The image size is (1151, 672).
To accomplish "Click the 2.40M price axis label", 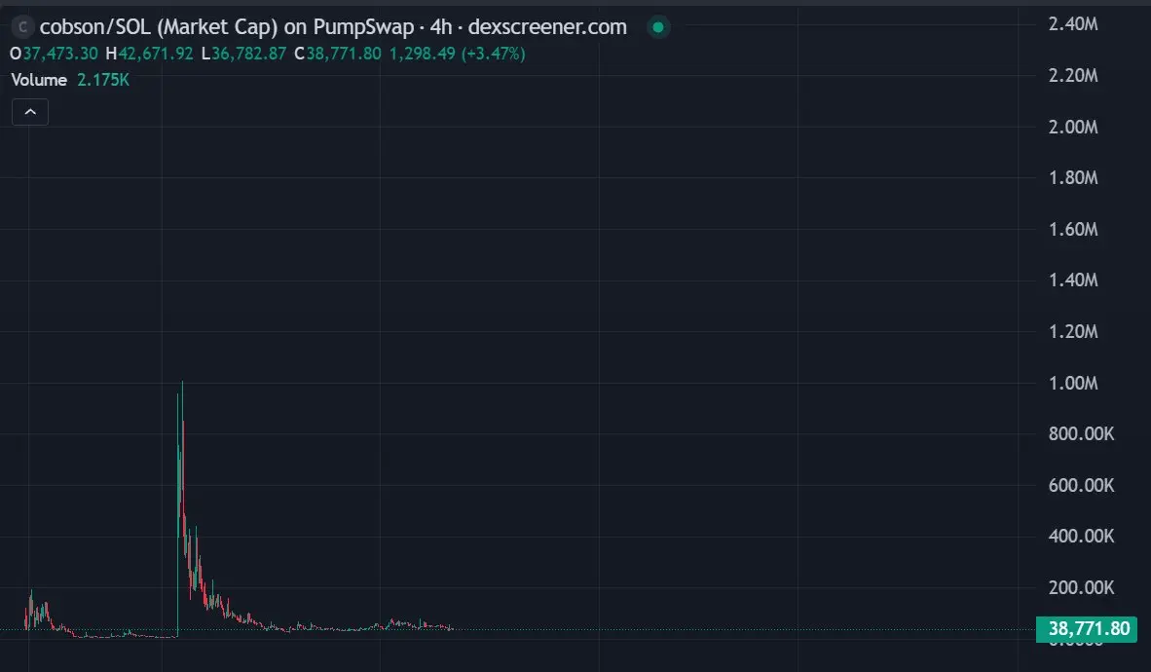I will tap(1073, 24).
